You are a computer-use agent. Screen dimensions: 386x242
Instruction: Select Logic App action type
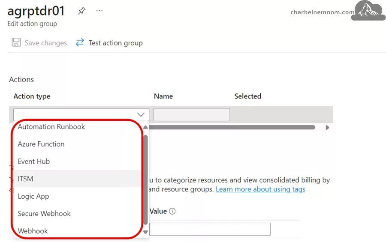[x=77, y=196]
